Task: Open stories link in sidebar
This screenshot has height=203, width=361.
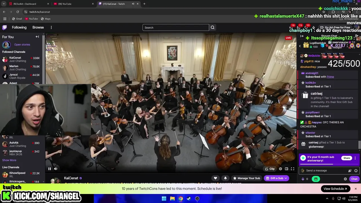Action: 22,45
